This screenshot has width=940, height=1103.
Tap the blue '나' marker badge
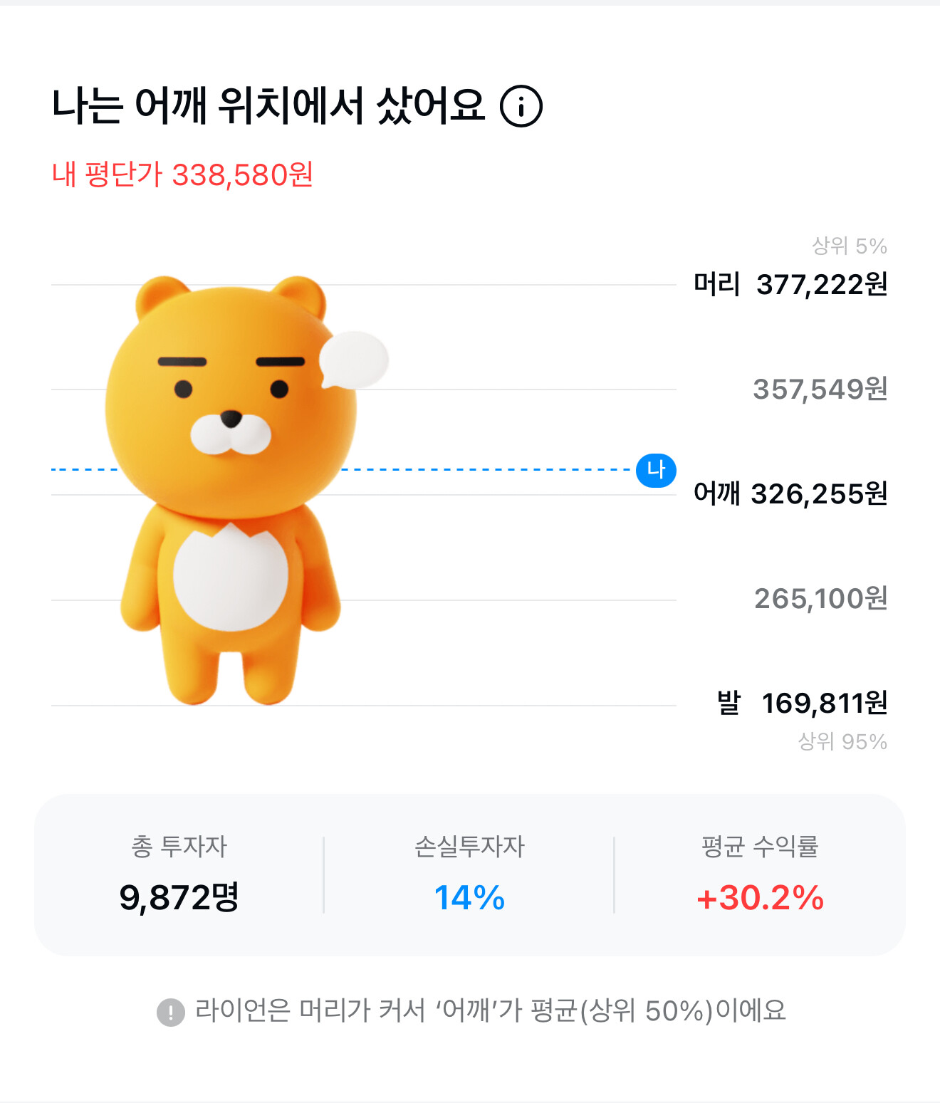pos(656,470)
